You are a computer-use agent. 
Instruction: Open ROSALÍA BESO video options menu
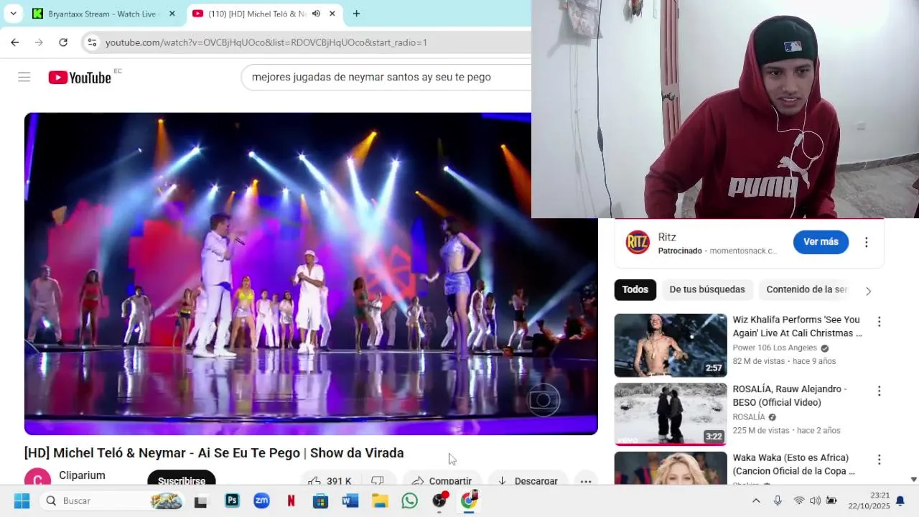point(879,391)
